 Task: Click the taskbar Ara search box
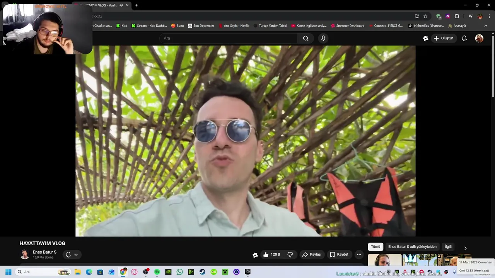[43, 272]
